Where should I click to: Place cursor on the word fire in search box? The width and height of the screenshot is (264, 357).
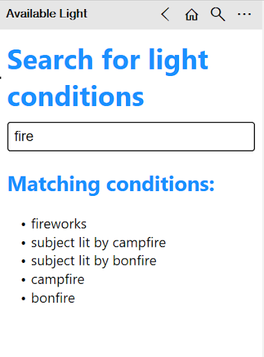[24, 136]
